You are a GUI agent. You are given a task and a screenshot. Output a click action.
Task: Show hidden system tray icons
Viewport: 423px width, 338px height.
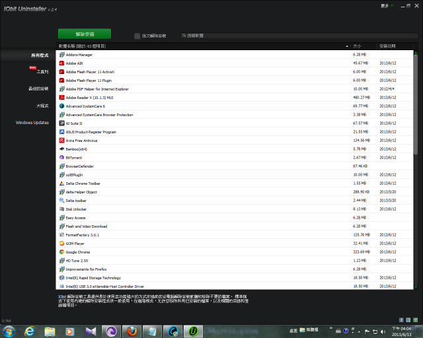[359, 332]
